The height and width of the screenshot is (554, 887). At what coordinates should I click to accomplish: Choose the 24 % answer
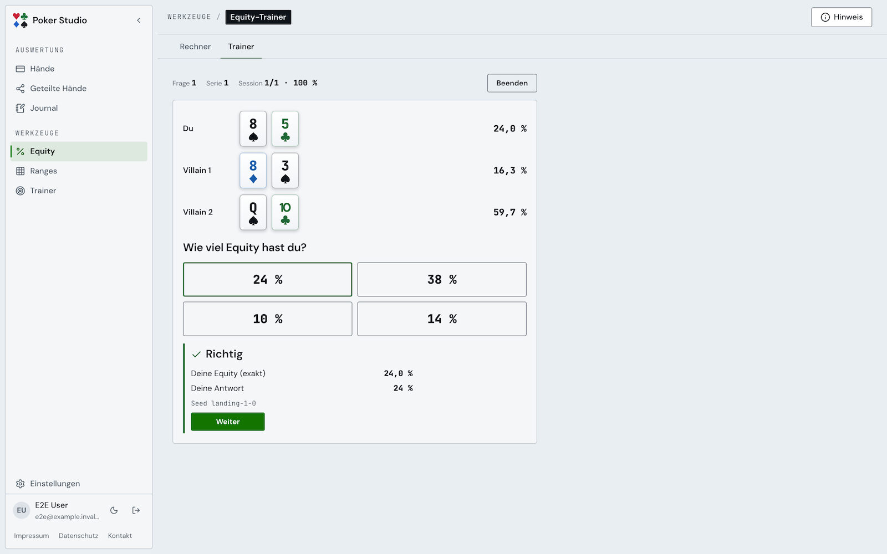268,280
